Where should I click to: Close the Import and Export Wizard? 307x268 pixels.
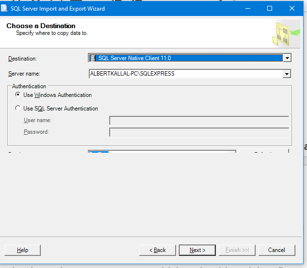[292, 8]
